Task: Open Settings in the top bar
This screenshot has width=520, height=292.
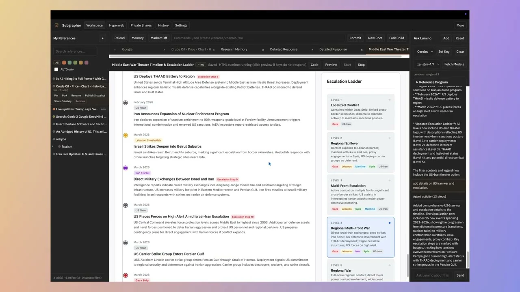Action: coord(181,25)
